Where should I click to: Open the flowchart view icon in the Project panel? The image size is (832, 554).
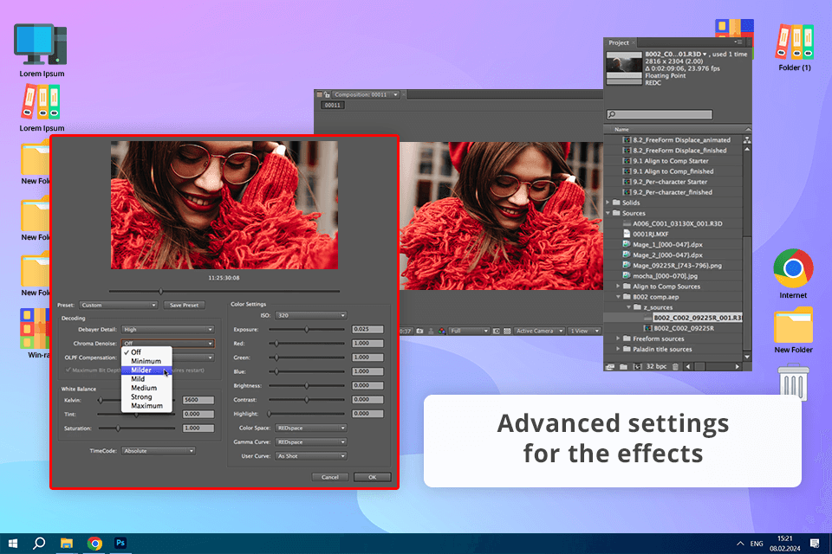[x=747, y=140]
